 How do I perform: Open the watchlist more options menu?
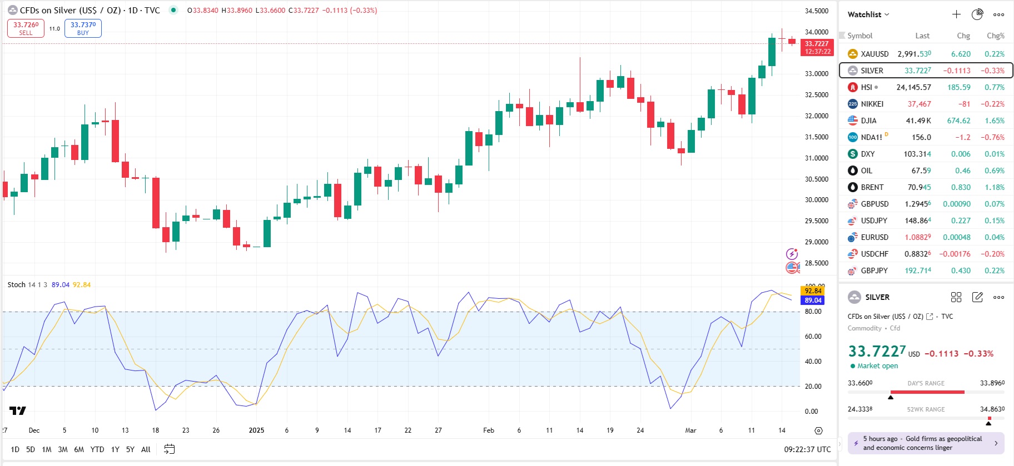click(x=998, y=14)
